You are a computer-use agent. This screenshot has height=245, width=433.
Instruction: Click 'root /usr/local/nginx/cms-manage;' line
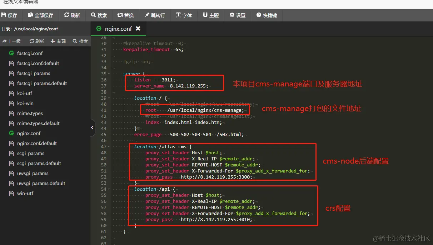pyautogui.click(x=195, y=110)
